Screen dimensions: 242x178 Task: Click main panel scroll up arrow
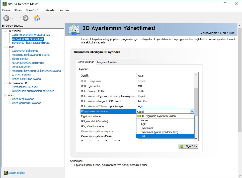[x=239, y=26]
